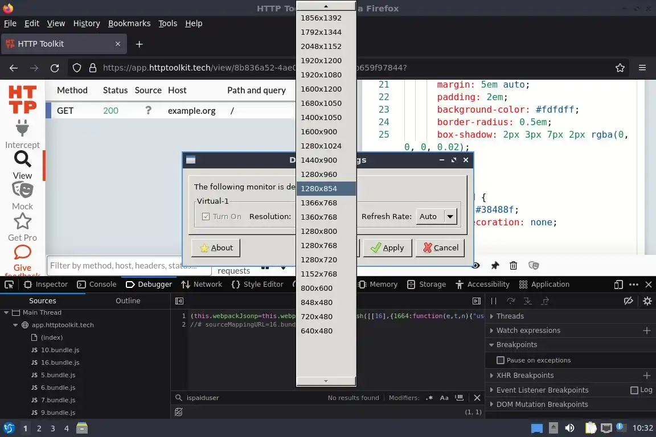Click the Give feedback speech bubble icon
The width and height of the screenshot is (656, 437).
[22, 252]
